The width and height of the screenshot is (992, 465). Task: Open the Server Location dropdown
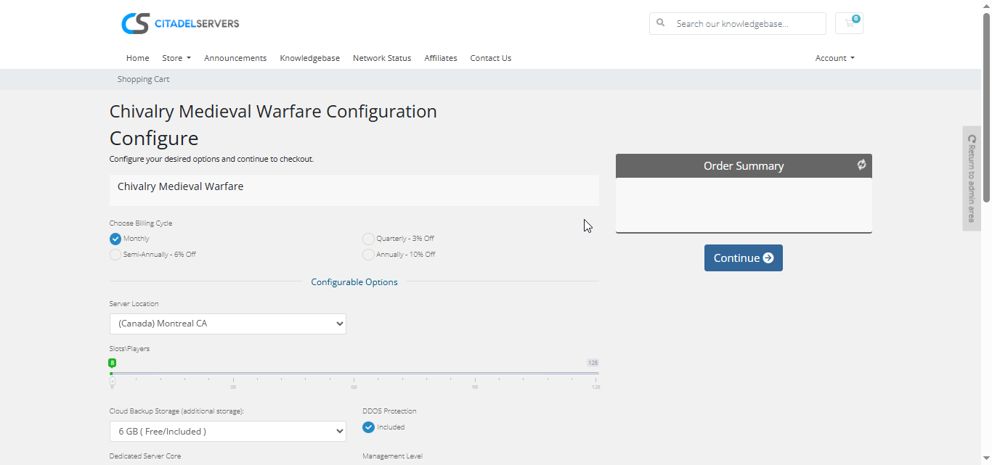click(228, 324)
